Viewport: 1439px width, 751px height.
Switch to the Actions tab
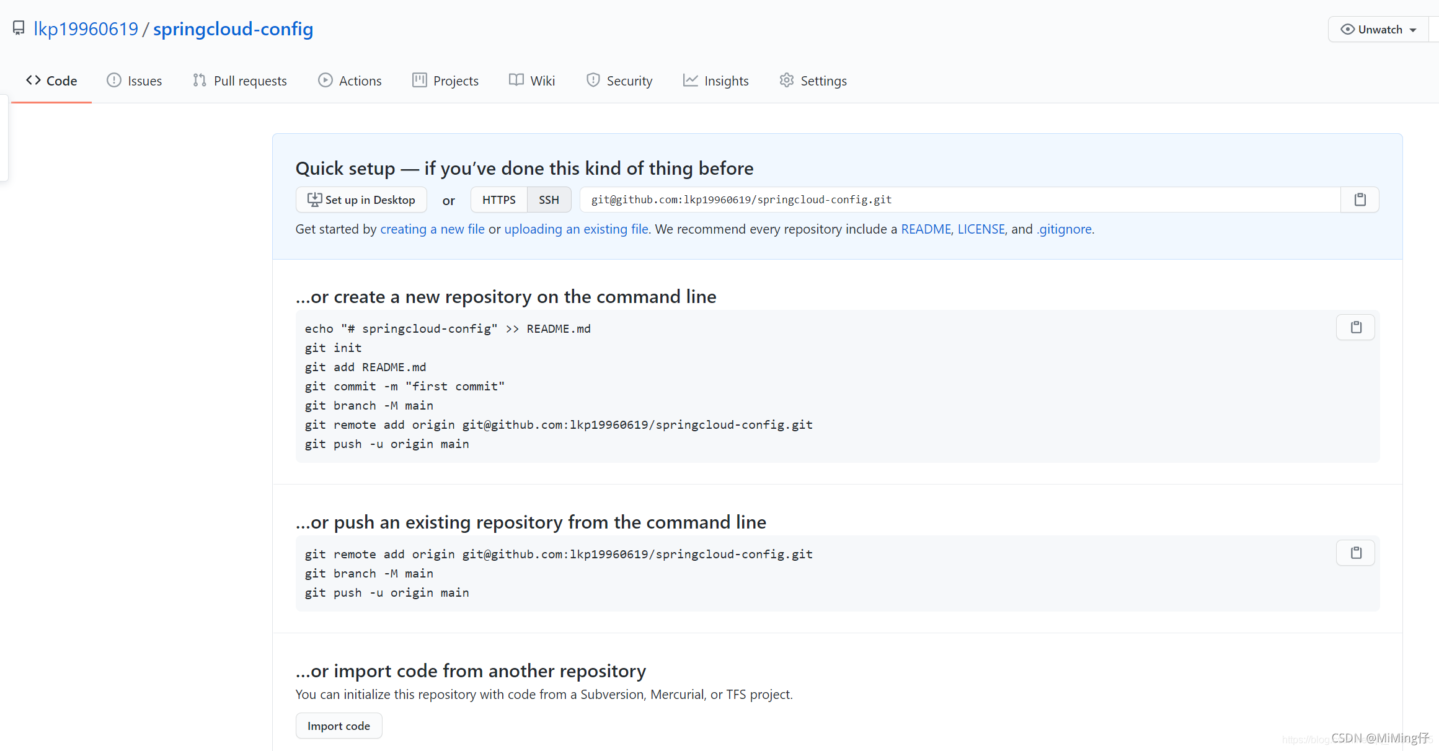pos(350,81)
